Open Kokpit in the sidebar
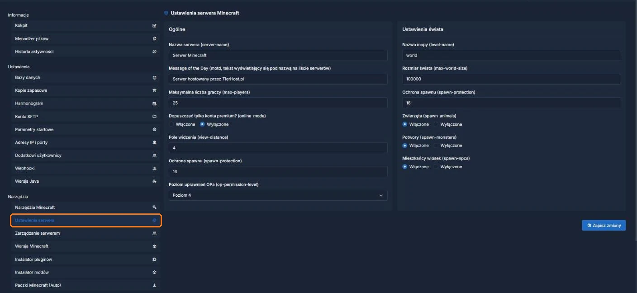This screenshot has height=293, width=637. tap(86, 26)
